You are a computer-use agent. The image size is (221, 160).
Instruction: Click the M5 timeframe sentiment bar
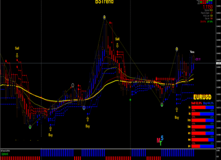click(203, 114)
